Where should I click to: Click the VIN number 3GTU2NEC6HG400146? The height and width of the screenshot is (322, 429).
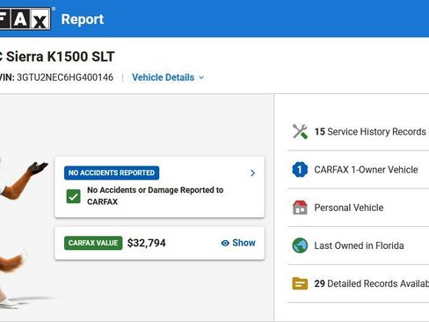(65, 77)
